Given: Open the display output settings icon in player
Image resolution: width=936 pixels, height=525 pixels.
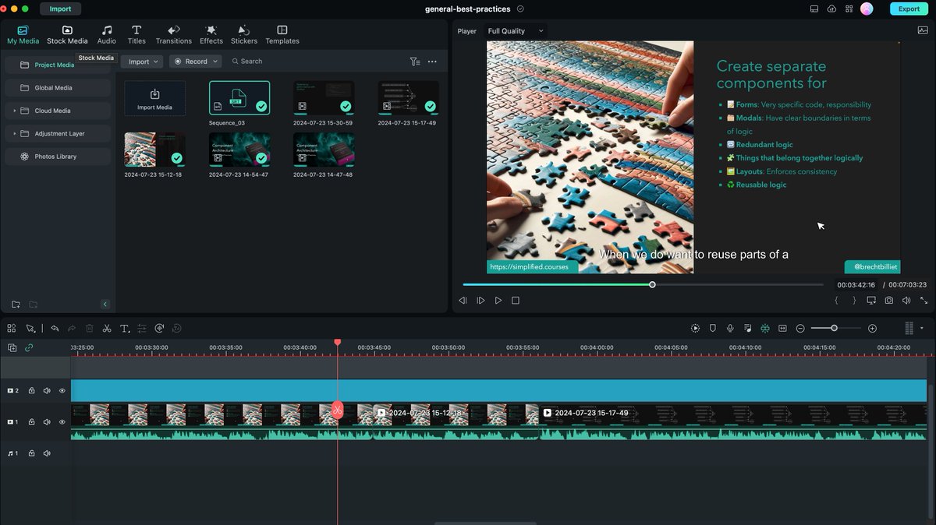Looking at the screenshot, I should pos(871,301).
